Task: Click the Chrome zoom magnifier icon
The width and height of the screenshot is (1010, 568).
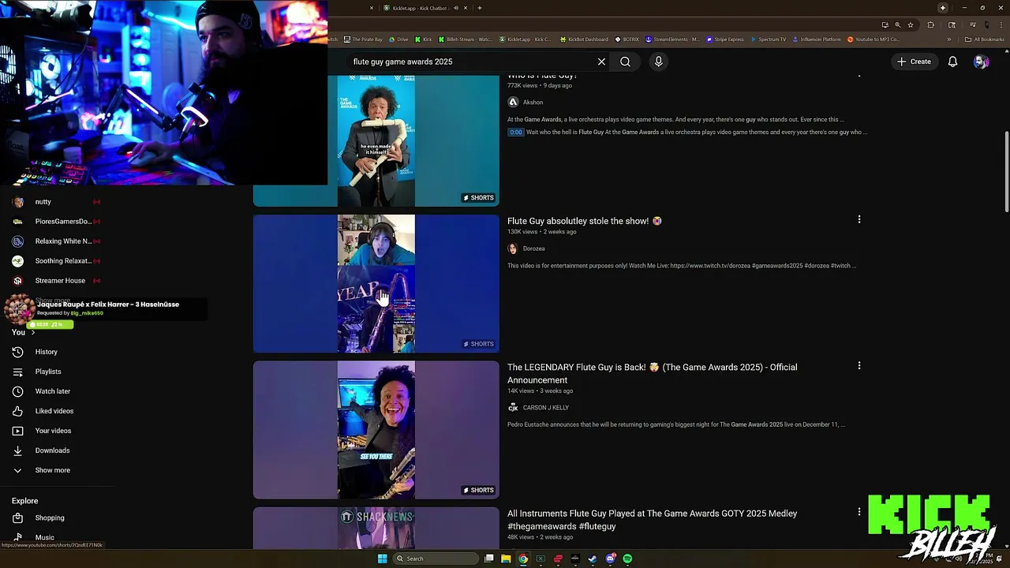Action: point(897,24)
